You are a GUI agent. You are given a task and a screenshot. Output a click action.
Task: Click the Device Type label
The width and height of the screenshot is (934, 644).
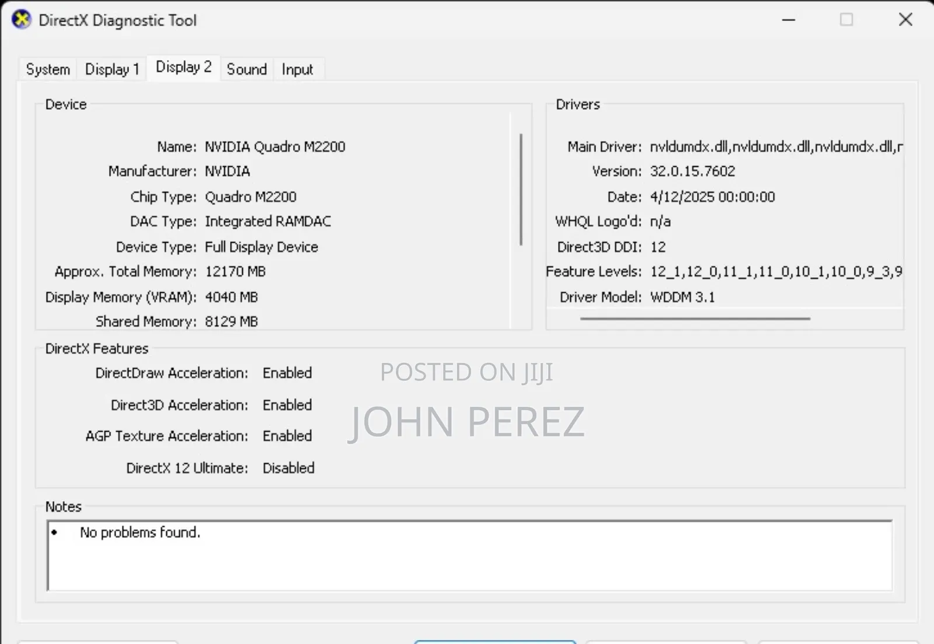pyautogui.click(x=156, y=247)
